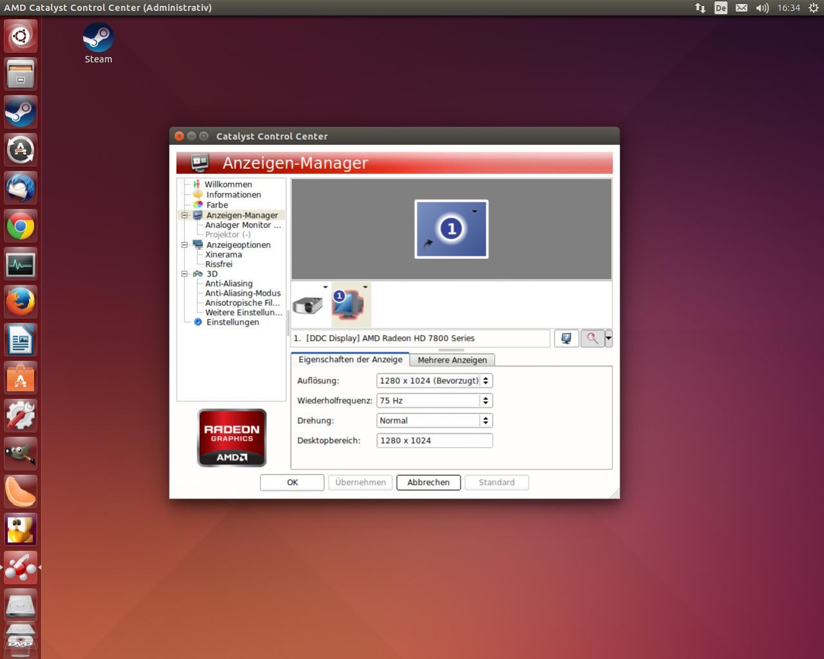The width and height of the screenshot is (824, 659).
Task: Click the Desktopbereich 1280 x 1024 field
Action: pyautogui.click(x=434, y=441)
